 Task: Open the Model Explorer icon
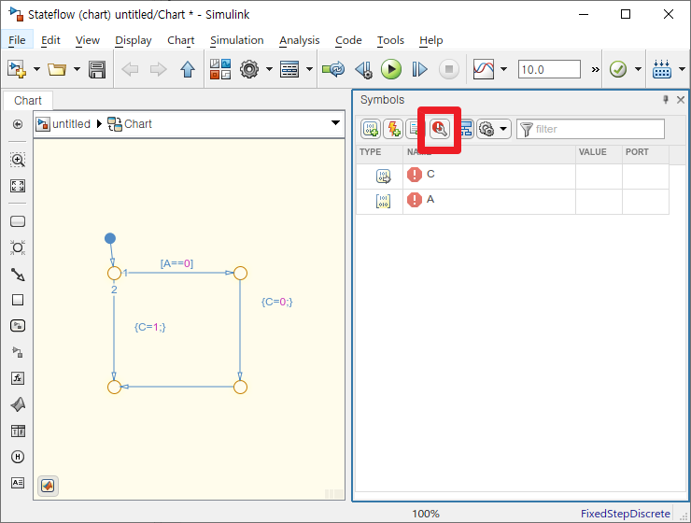[289, 69]
